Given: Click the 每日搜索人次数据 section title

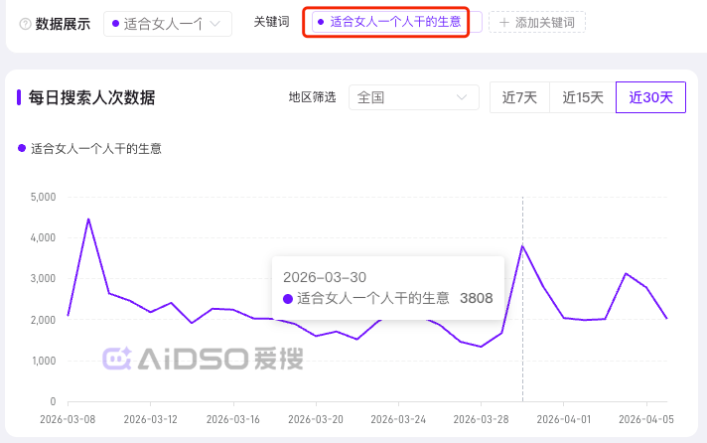Looking at the screenshot, I should click(x=91, y=97).
